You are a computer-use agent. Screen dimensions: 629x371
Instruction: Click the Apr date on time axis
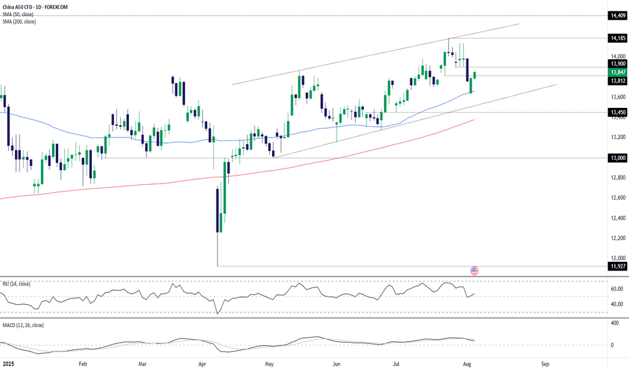[202, 364]
